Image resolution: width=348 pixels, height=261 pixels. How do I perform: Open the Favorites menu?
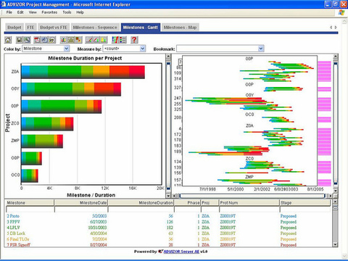(49, 12)
